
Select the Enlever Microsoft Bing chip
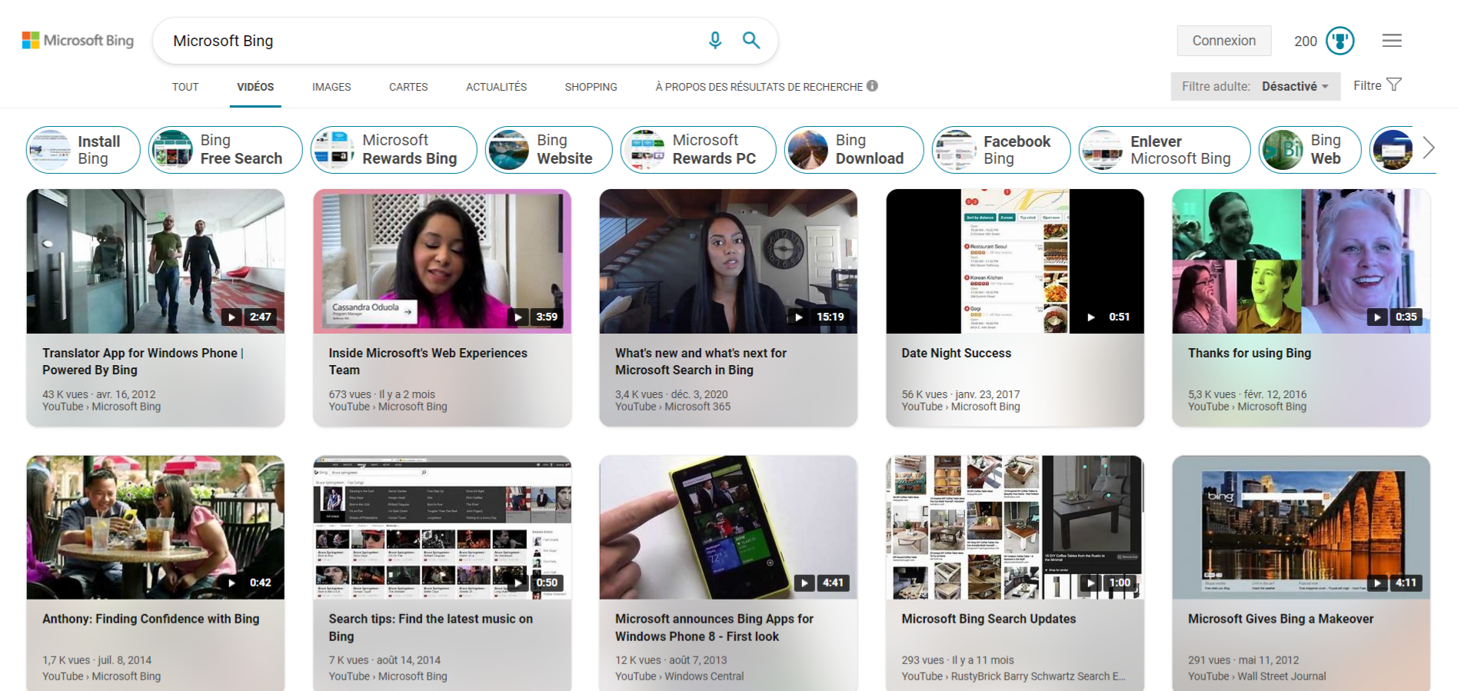1164,150
